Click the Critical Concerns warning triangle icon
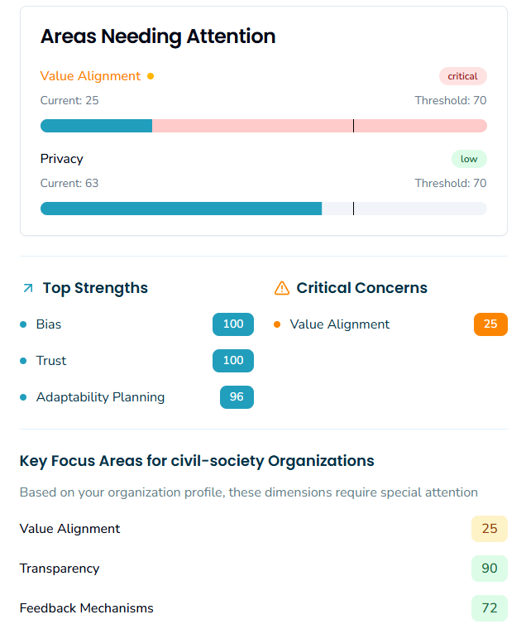 [281, 288]
